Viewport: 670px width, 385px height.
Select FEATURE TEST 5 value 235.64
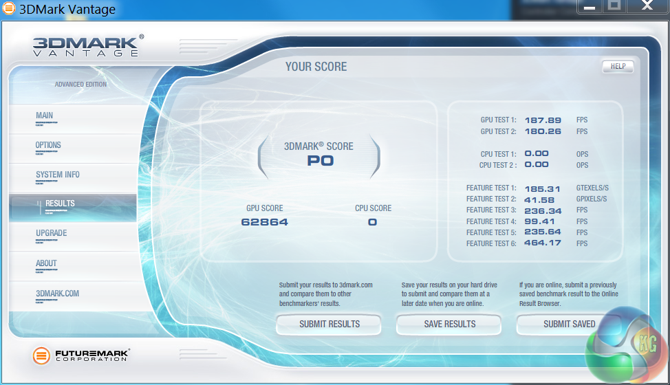543,232
